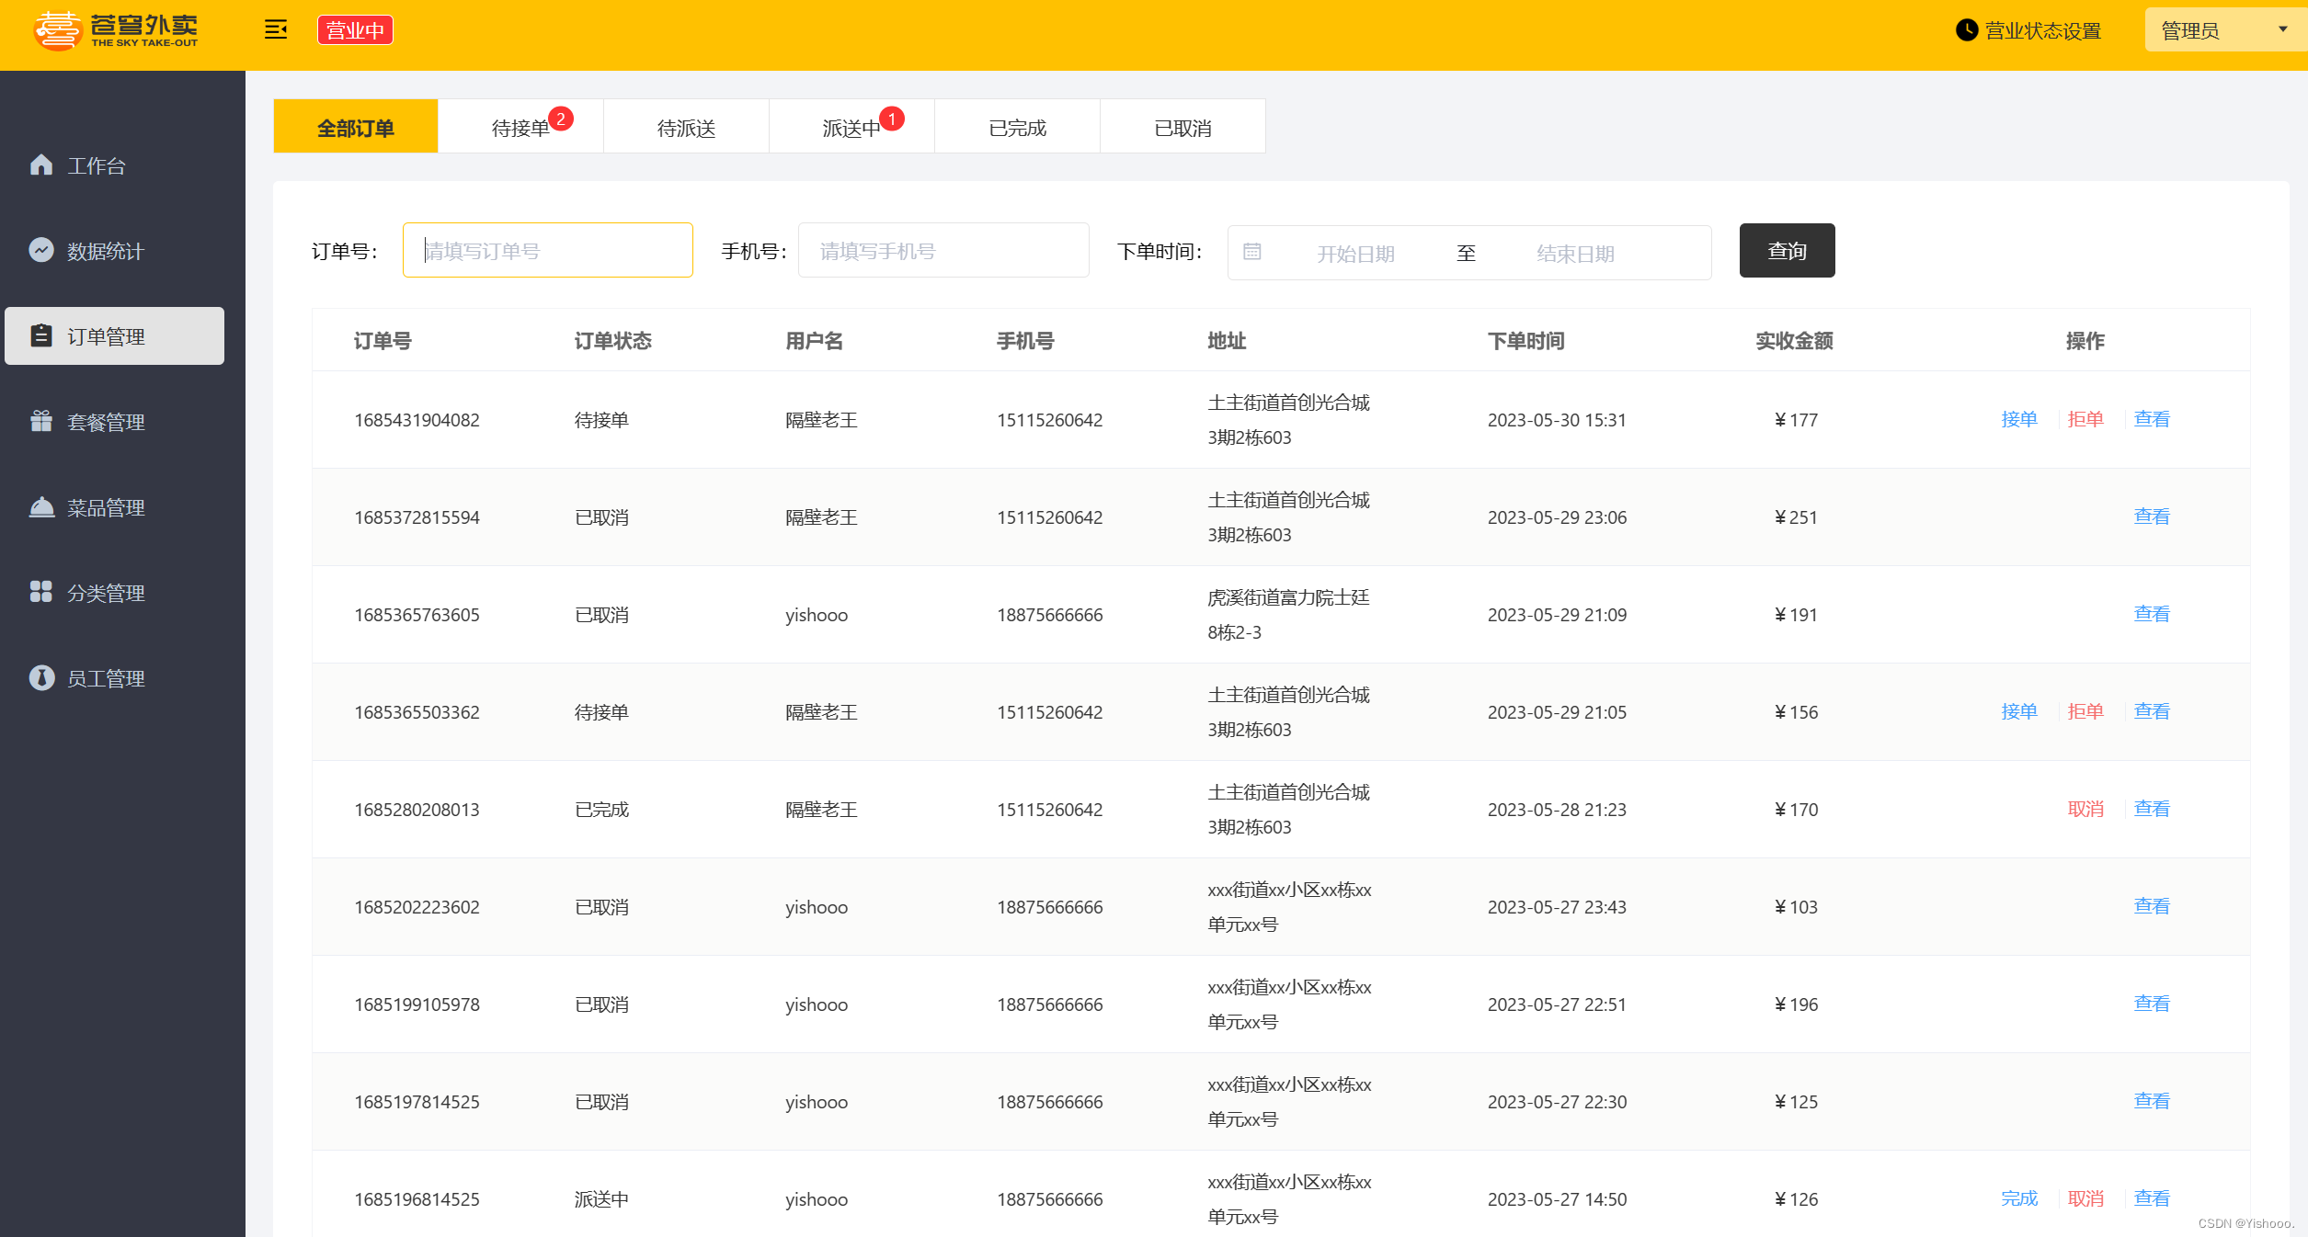
Task: Click the 营业中 status badge
Action: click(x=355, y=30)
